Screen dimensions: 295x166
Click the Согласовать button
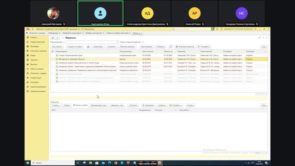click(98, 47)
